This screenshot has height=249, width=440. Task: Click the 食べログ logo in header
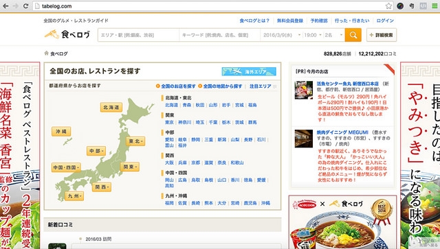[67, 34]
